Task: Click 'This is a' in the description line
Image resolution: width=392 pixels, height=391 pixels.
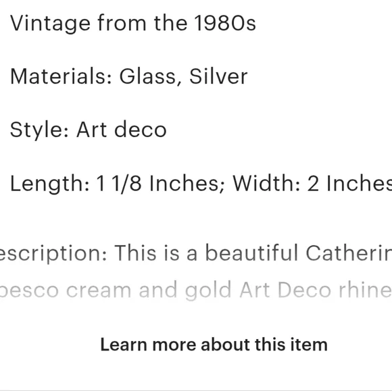Action: tap(155, 253)
